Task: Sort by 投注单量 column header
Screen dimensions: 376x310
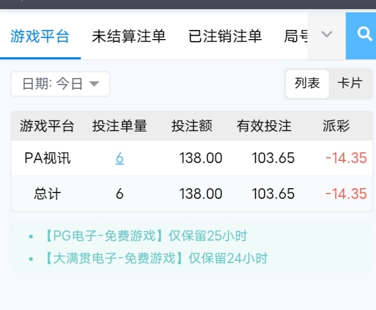Action: click(120, 126)
